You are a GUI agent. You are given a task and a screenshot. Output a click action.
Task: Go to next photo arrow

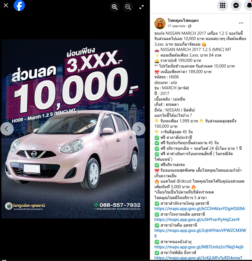[x=139, y=129]
